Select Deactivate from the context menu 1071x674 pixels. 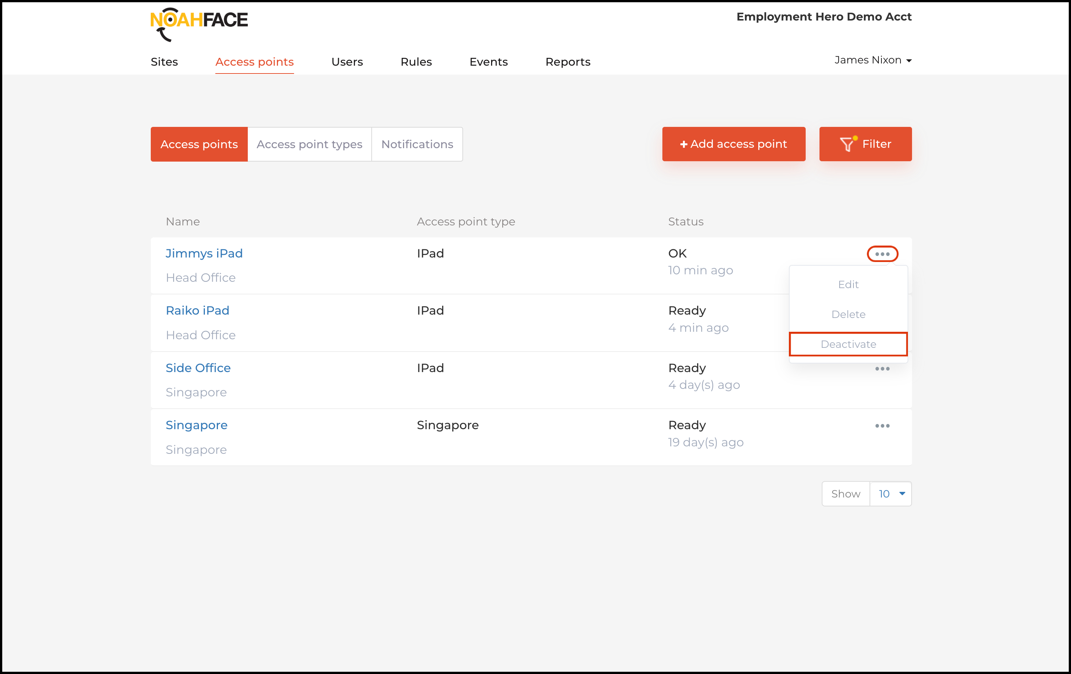pos(848,344)
